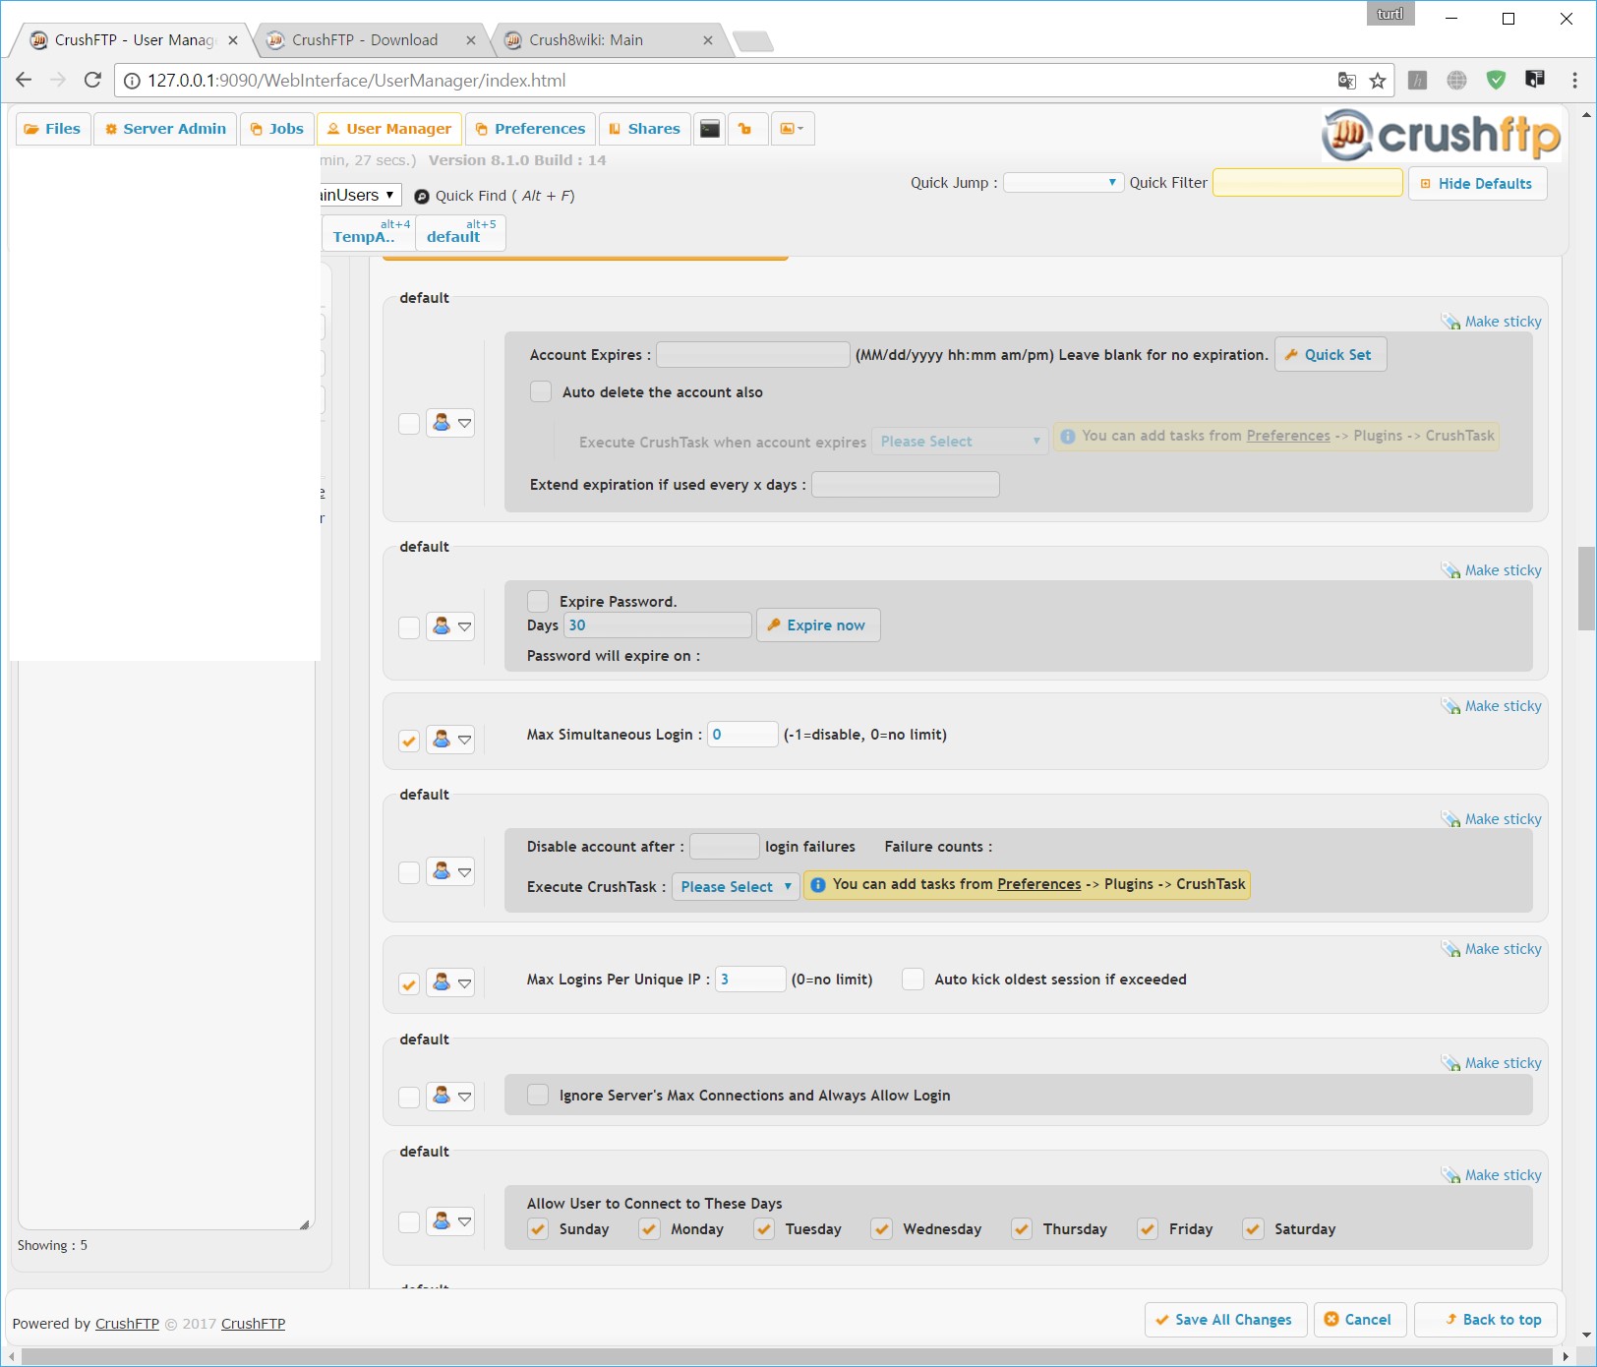Click the globe extension icon in browser toolbar
1597x1367 pixels.
coord(1457,81)
